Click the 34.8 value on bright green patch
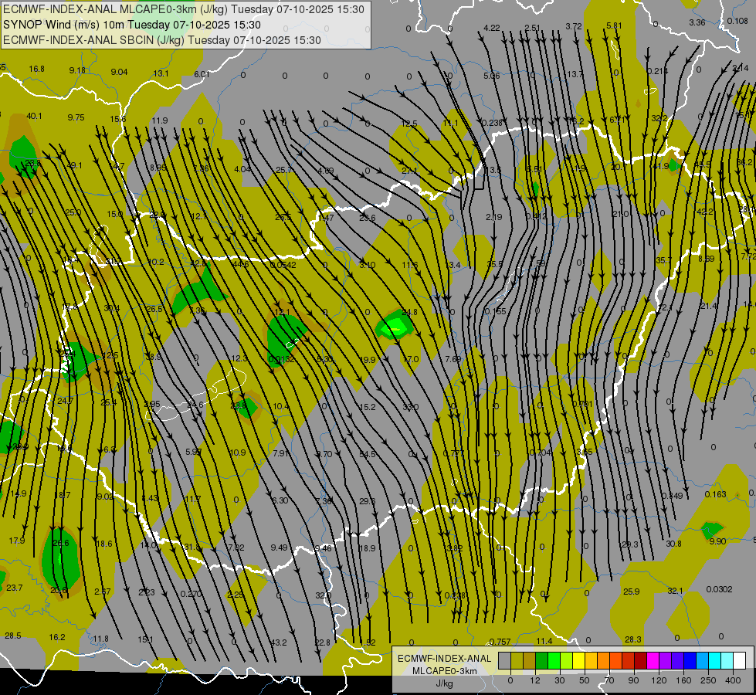This screenshot has height=695, width=756. tap(409, 313)
